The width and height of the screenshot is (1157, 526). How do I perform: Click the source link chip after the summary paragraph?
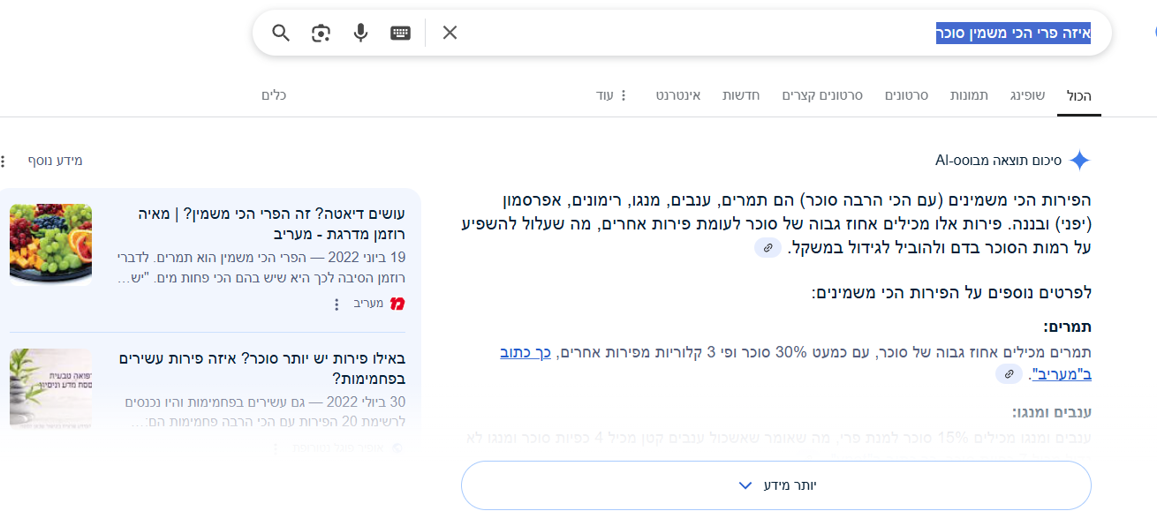[768, 248]
